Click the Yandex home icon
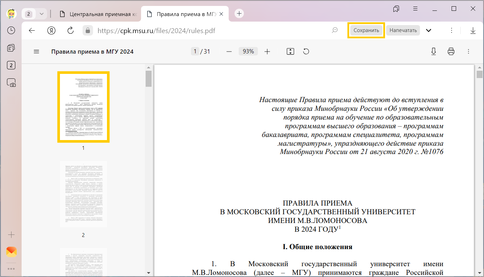Screen dimensions: 484x277 click(52, 30)
